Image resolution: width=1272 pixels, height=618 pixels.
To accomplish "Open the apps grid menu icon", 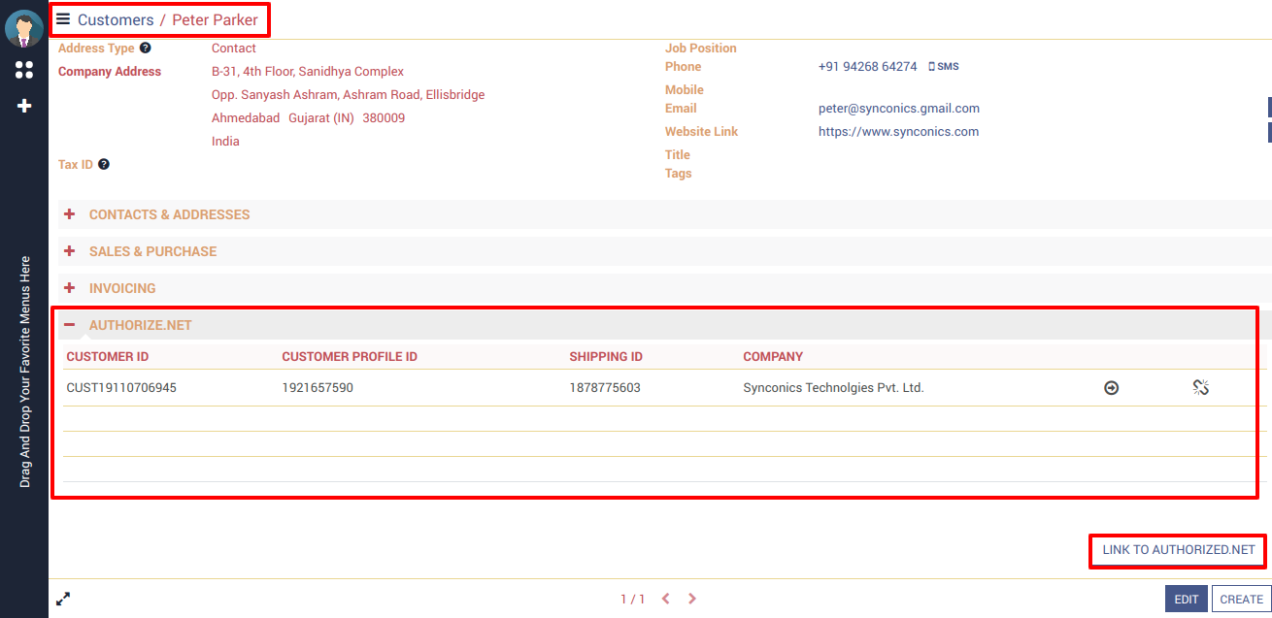I will pyautogui.click(x=24, y=70).
